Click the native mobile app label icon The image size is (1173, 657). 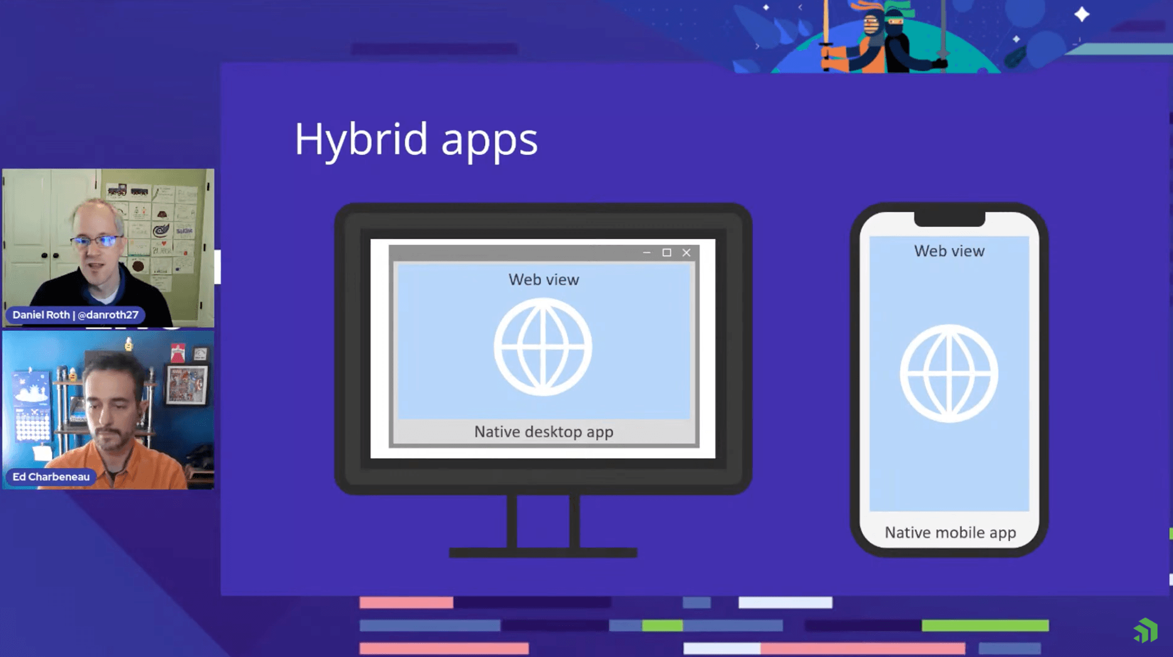point(950,532)
